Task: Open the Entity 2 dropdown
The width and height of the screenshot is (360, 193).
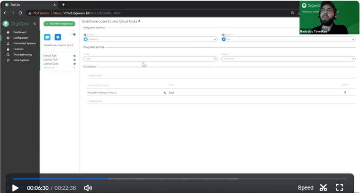Action: click(288, 59)
